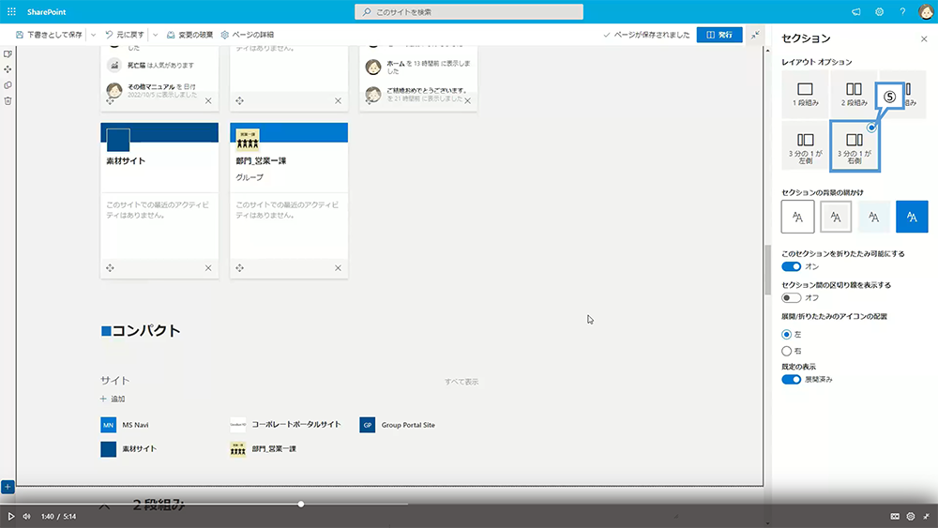Click the delete section trash icon
Image resolution: width=938 pixels, height=528 pixels.
click(x=8, y=100)
